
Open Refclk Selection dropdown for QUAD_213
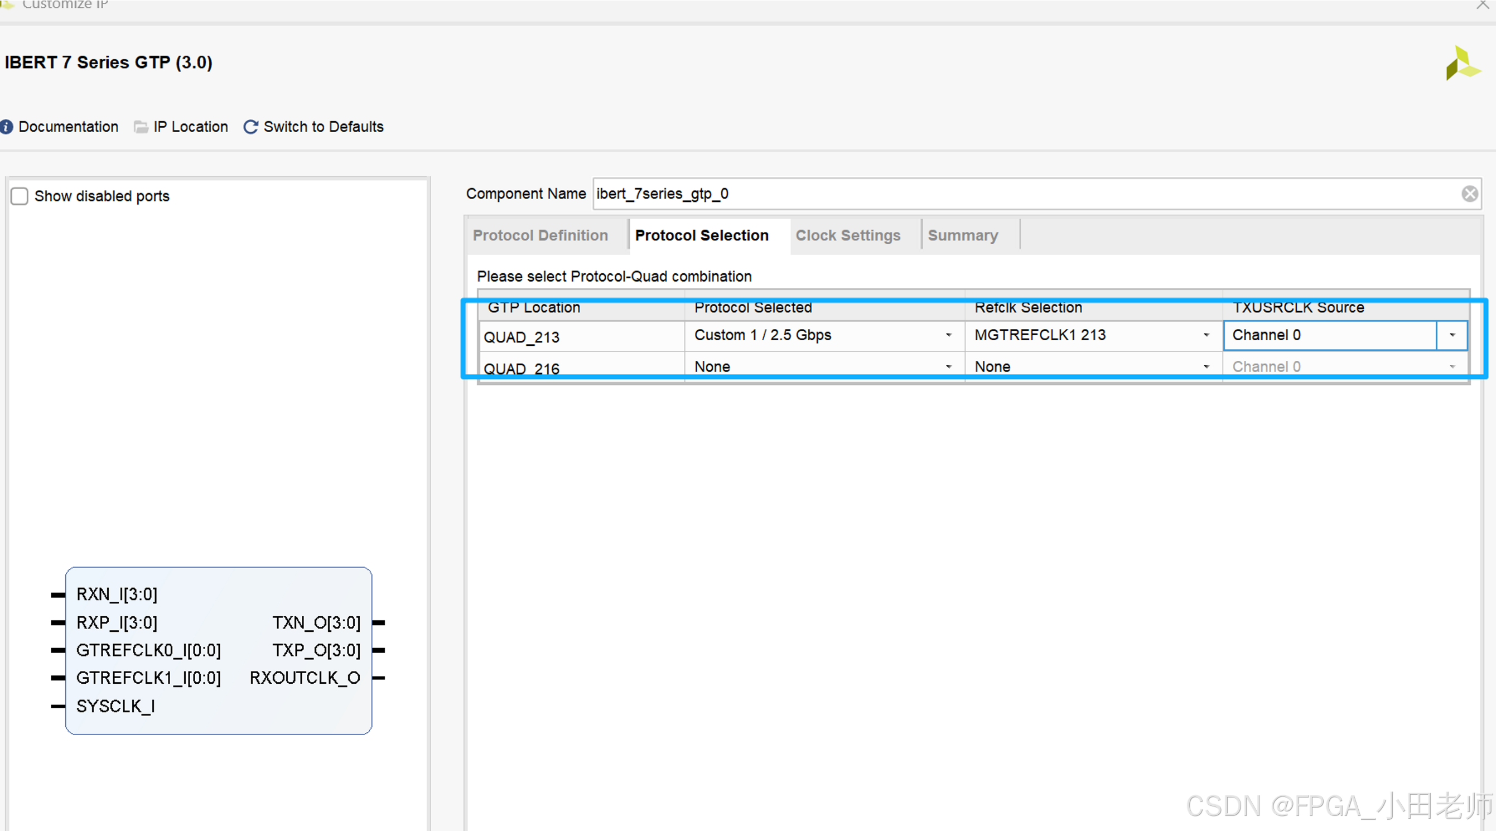1205,335
